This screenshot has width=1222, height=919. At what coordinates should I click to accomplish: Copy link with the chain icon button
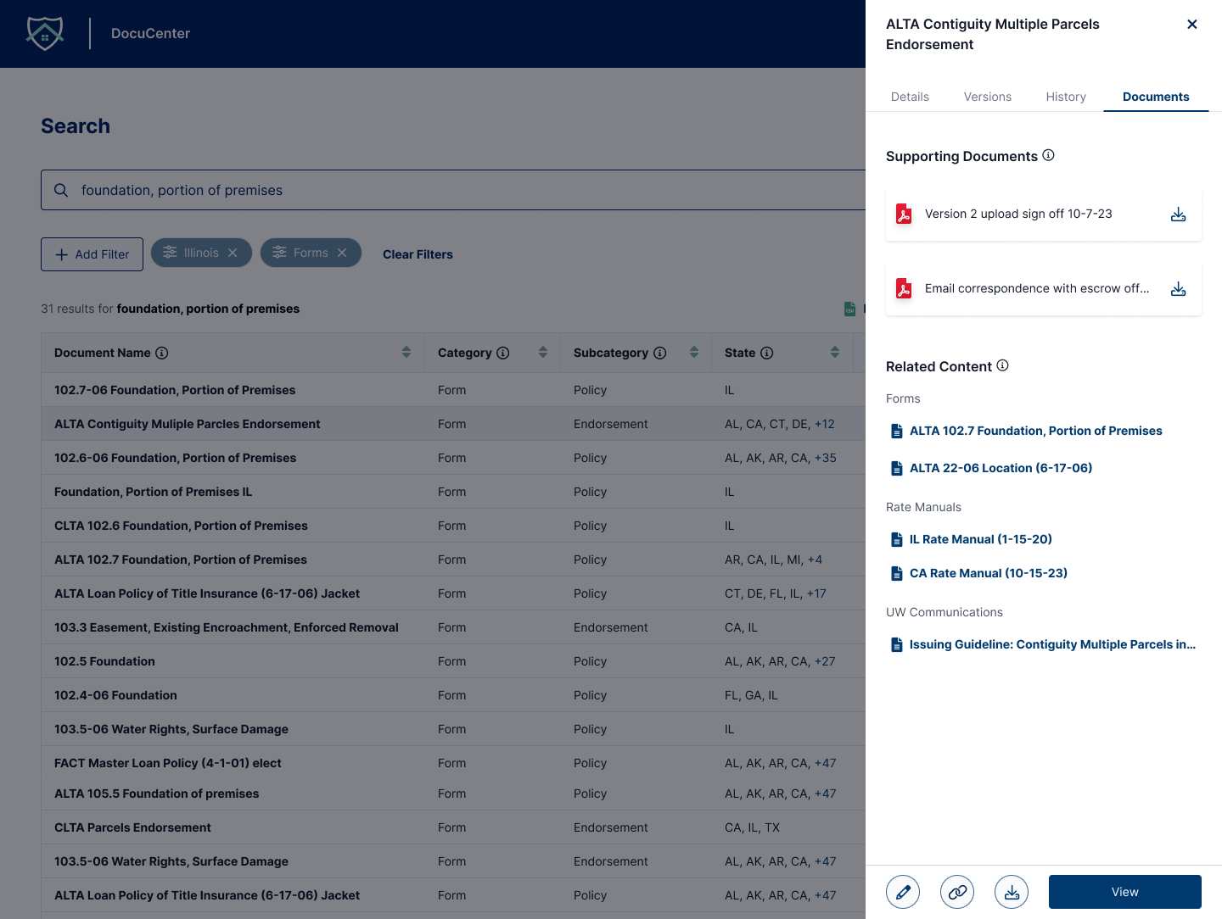click(x=957, y=892)
